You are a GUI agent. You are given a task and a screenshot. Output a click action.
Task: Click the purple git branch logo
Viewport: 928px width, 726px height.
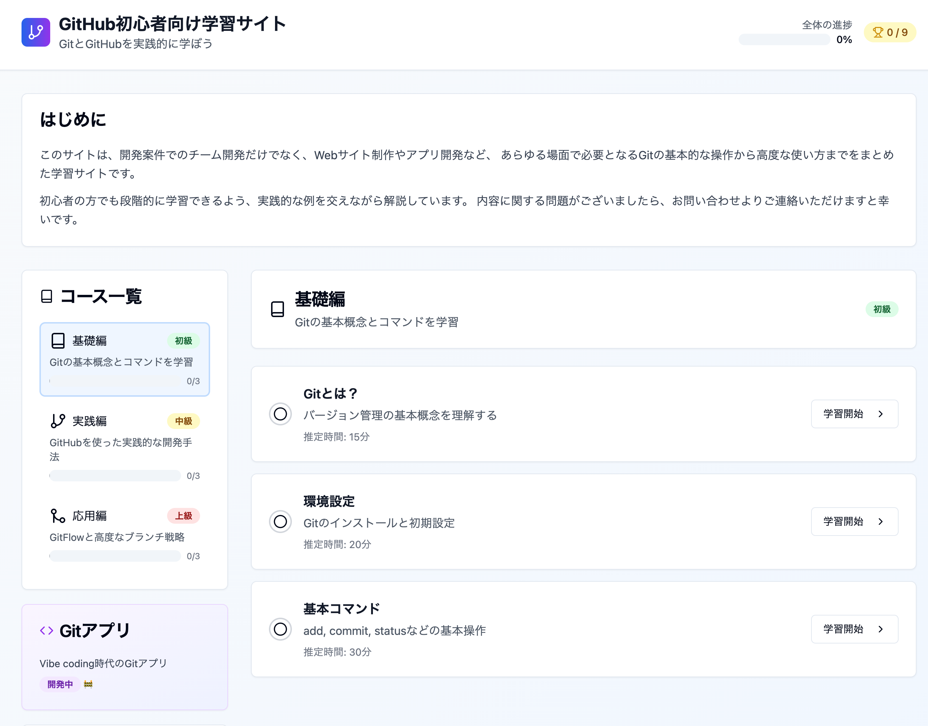pos(36,32)
